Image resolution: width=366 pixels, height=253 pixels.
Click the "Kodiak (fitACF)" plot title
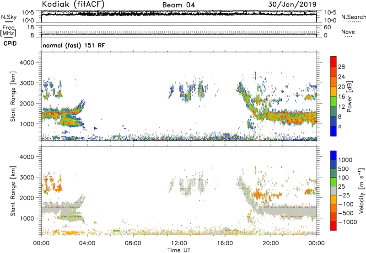tap(73, 4)
